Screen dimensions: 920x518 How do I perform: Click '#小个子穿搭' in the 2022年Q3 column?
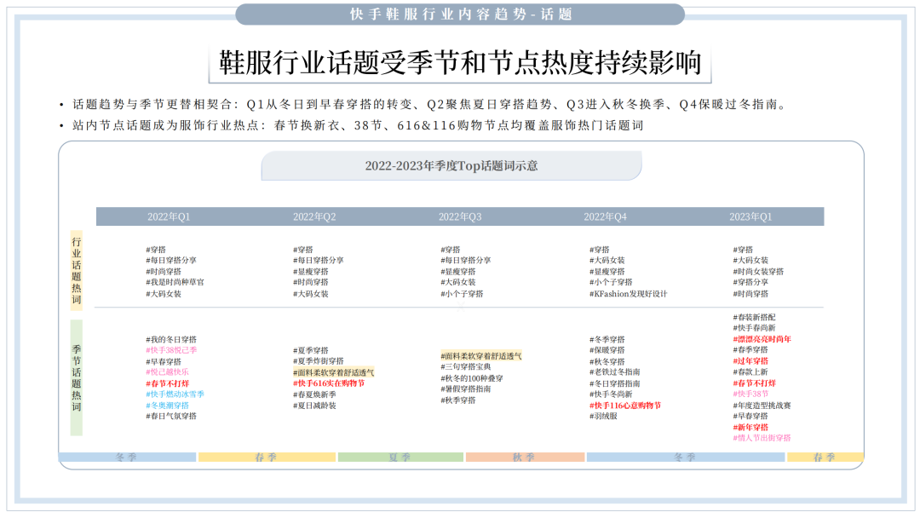click(463, 294)
